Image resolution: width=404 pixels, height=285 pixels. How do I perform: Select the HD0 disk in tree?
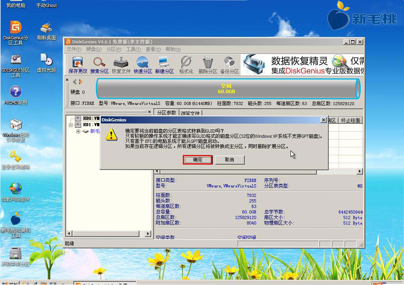pos(88,119)
